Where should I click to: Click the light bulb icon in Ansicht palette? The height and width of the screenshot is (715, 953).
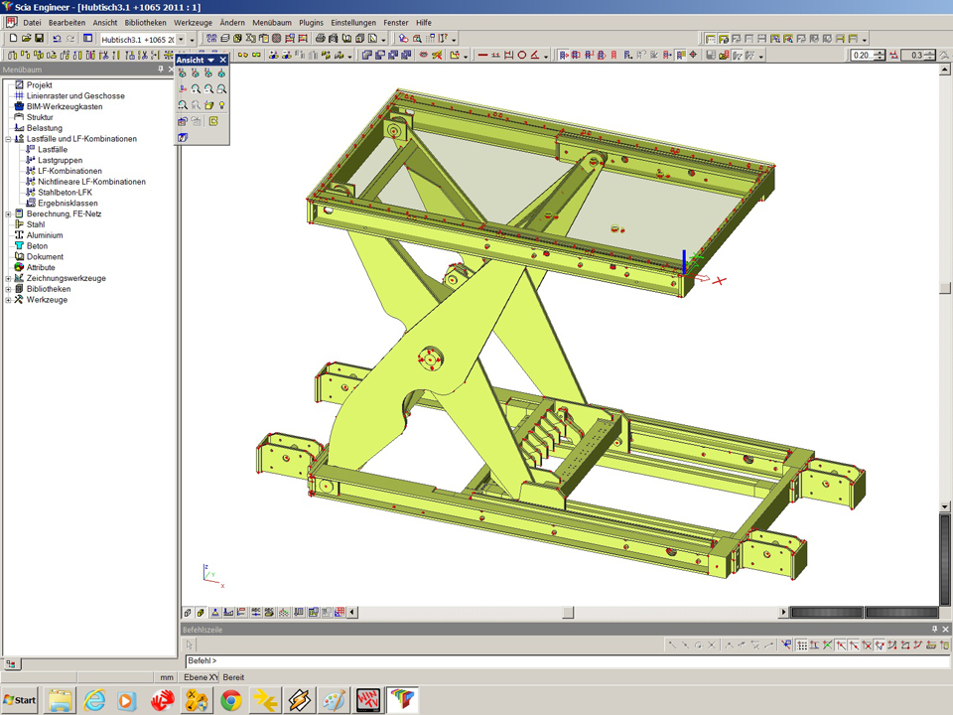coord(222,104)
